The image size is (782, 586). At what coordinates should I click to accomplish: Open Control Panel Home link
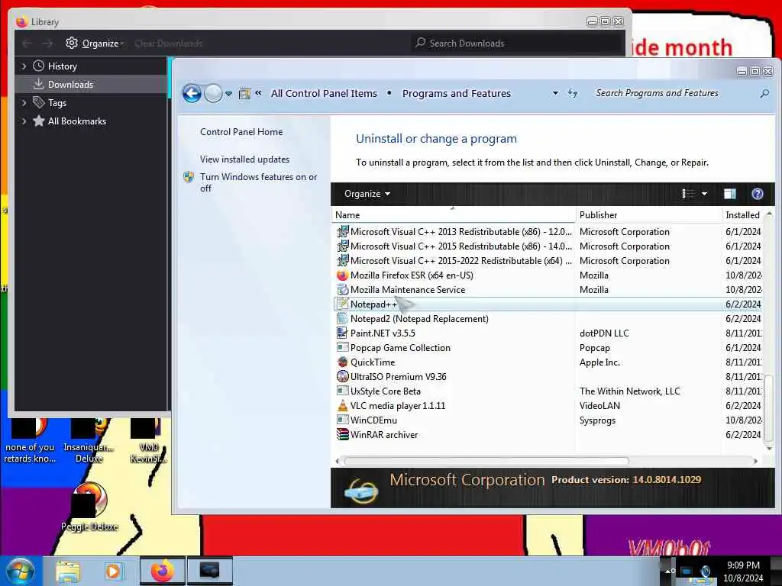point(241,131)
